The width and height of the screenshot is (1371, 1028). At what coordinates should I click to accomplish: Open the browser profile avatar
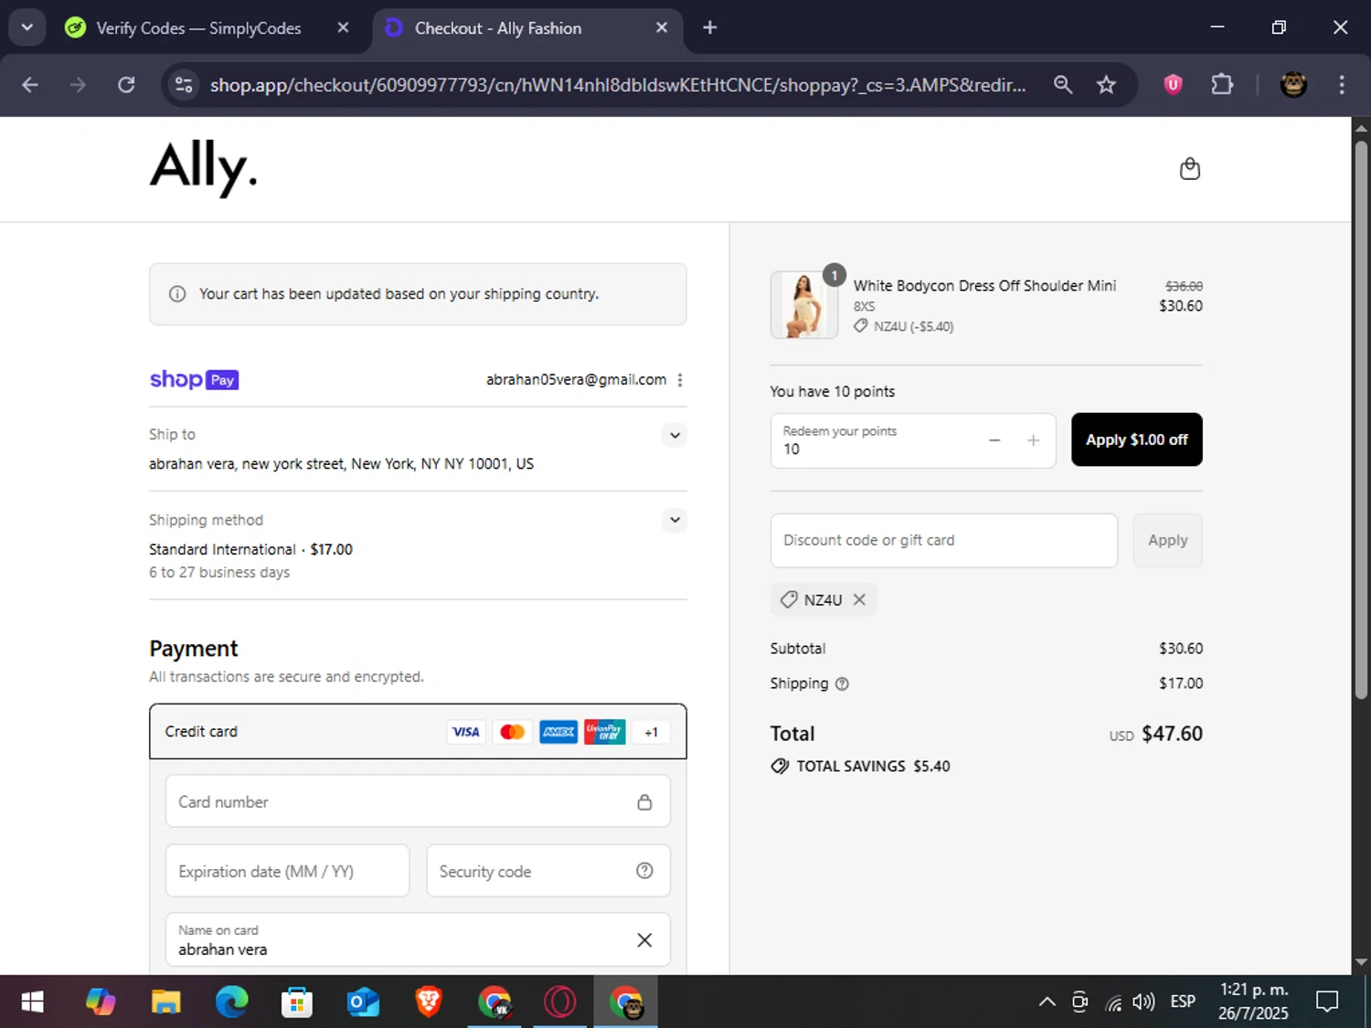(x=1292, y=85)
